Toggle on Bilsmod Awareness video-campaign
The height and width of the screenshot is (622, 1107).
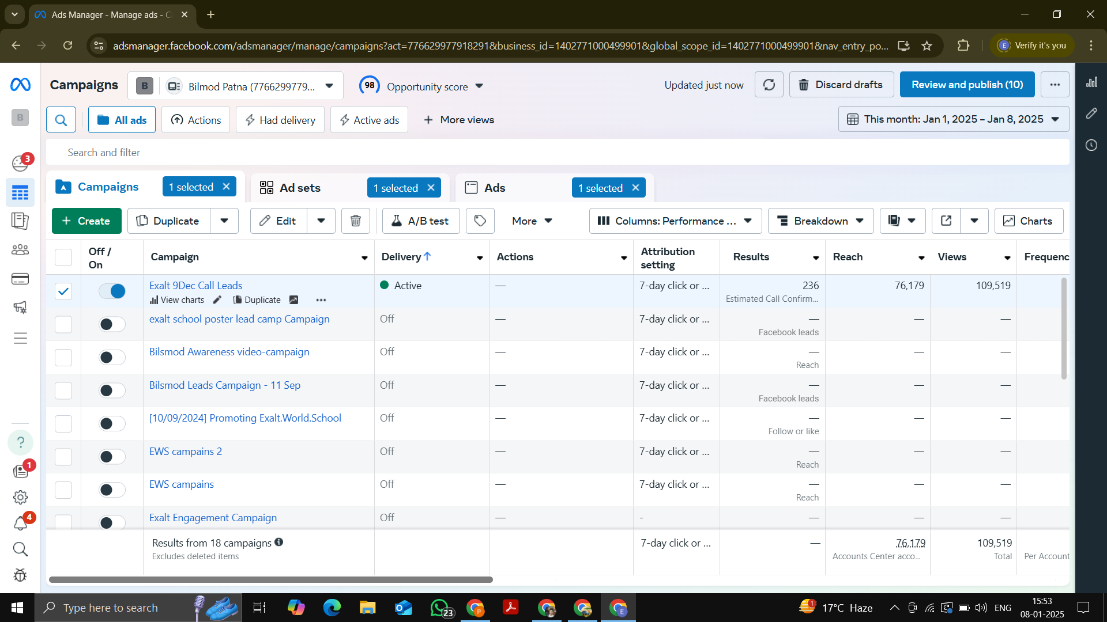112,358
